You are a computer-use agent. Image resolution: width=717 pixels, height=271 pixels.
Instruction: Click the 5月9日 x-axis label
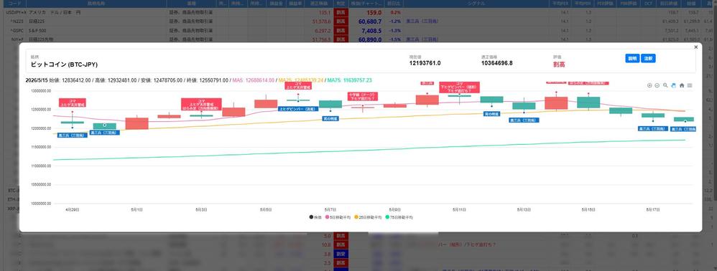[394, 210]
